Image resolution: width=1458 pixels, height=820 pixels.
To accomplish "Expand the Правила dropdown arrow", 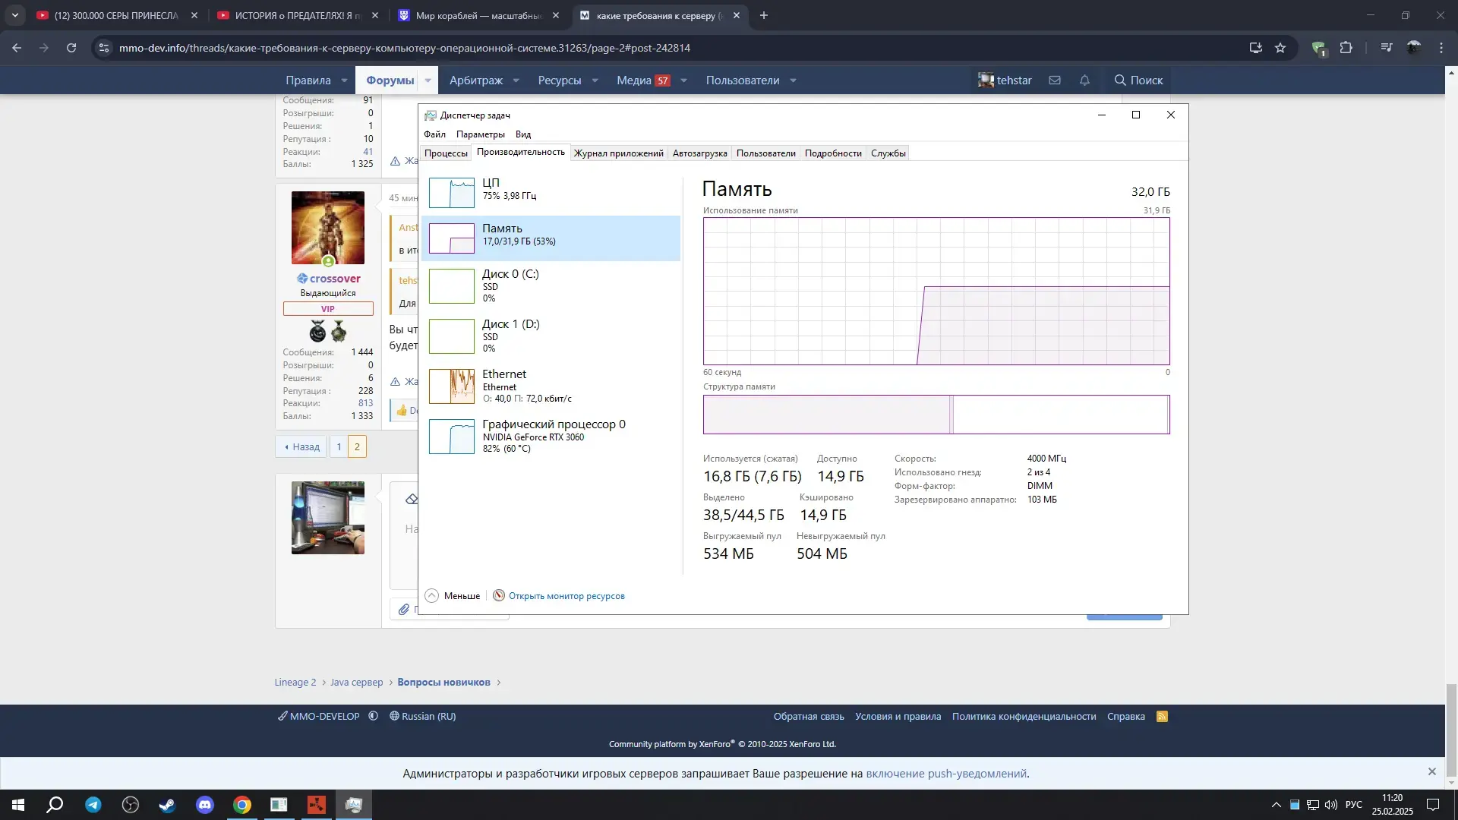I will (344, 80).
